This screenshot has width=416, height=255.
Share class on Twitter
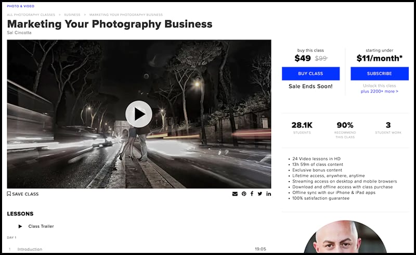pos(260,194)
